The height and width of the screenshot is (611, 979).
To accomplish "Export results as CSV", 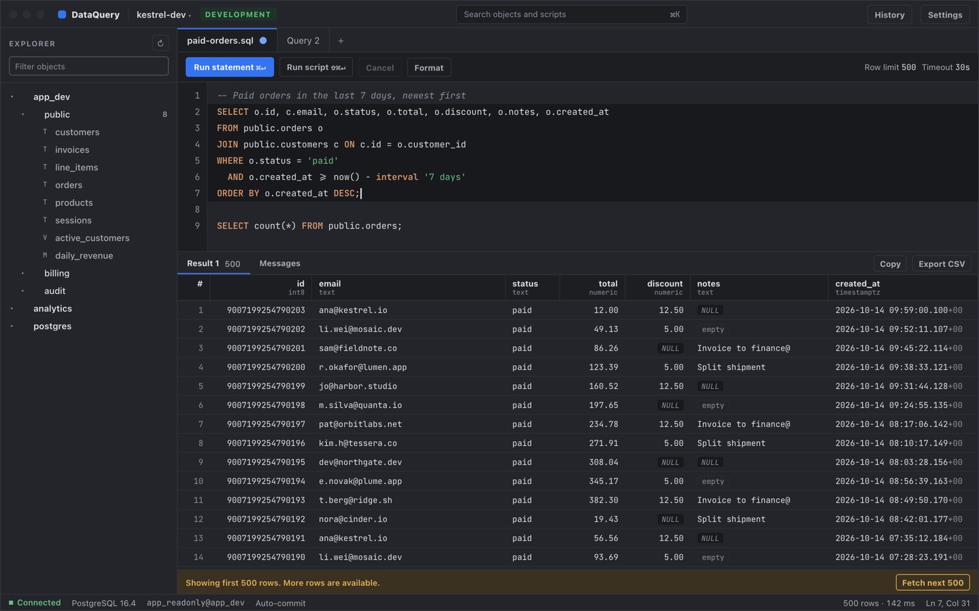I will (x=942, y=264).
